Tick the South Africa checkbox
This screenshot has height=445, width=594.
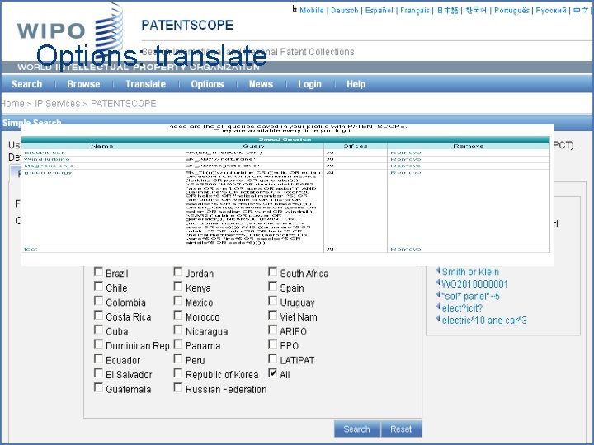[273, 272]
